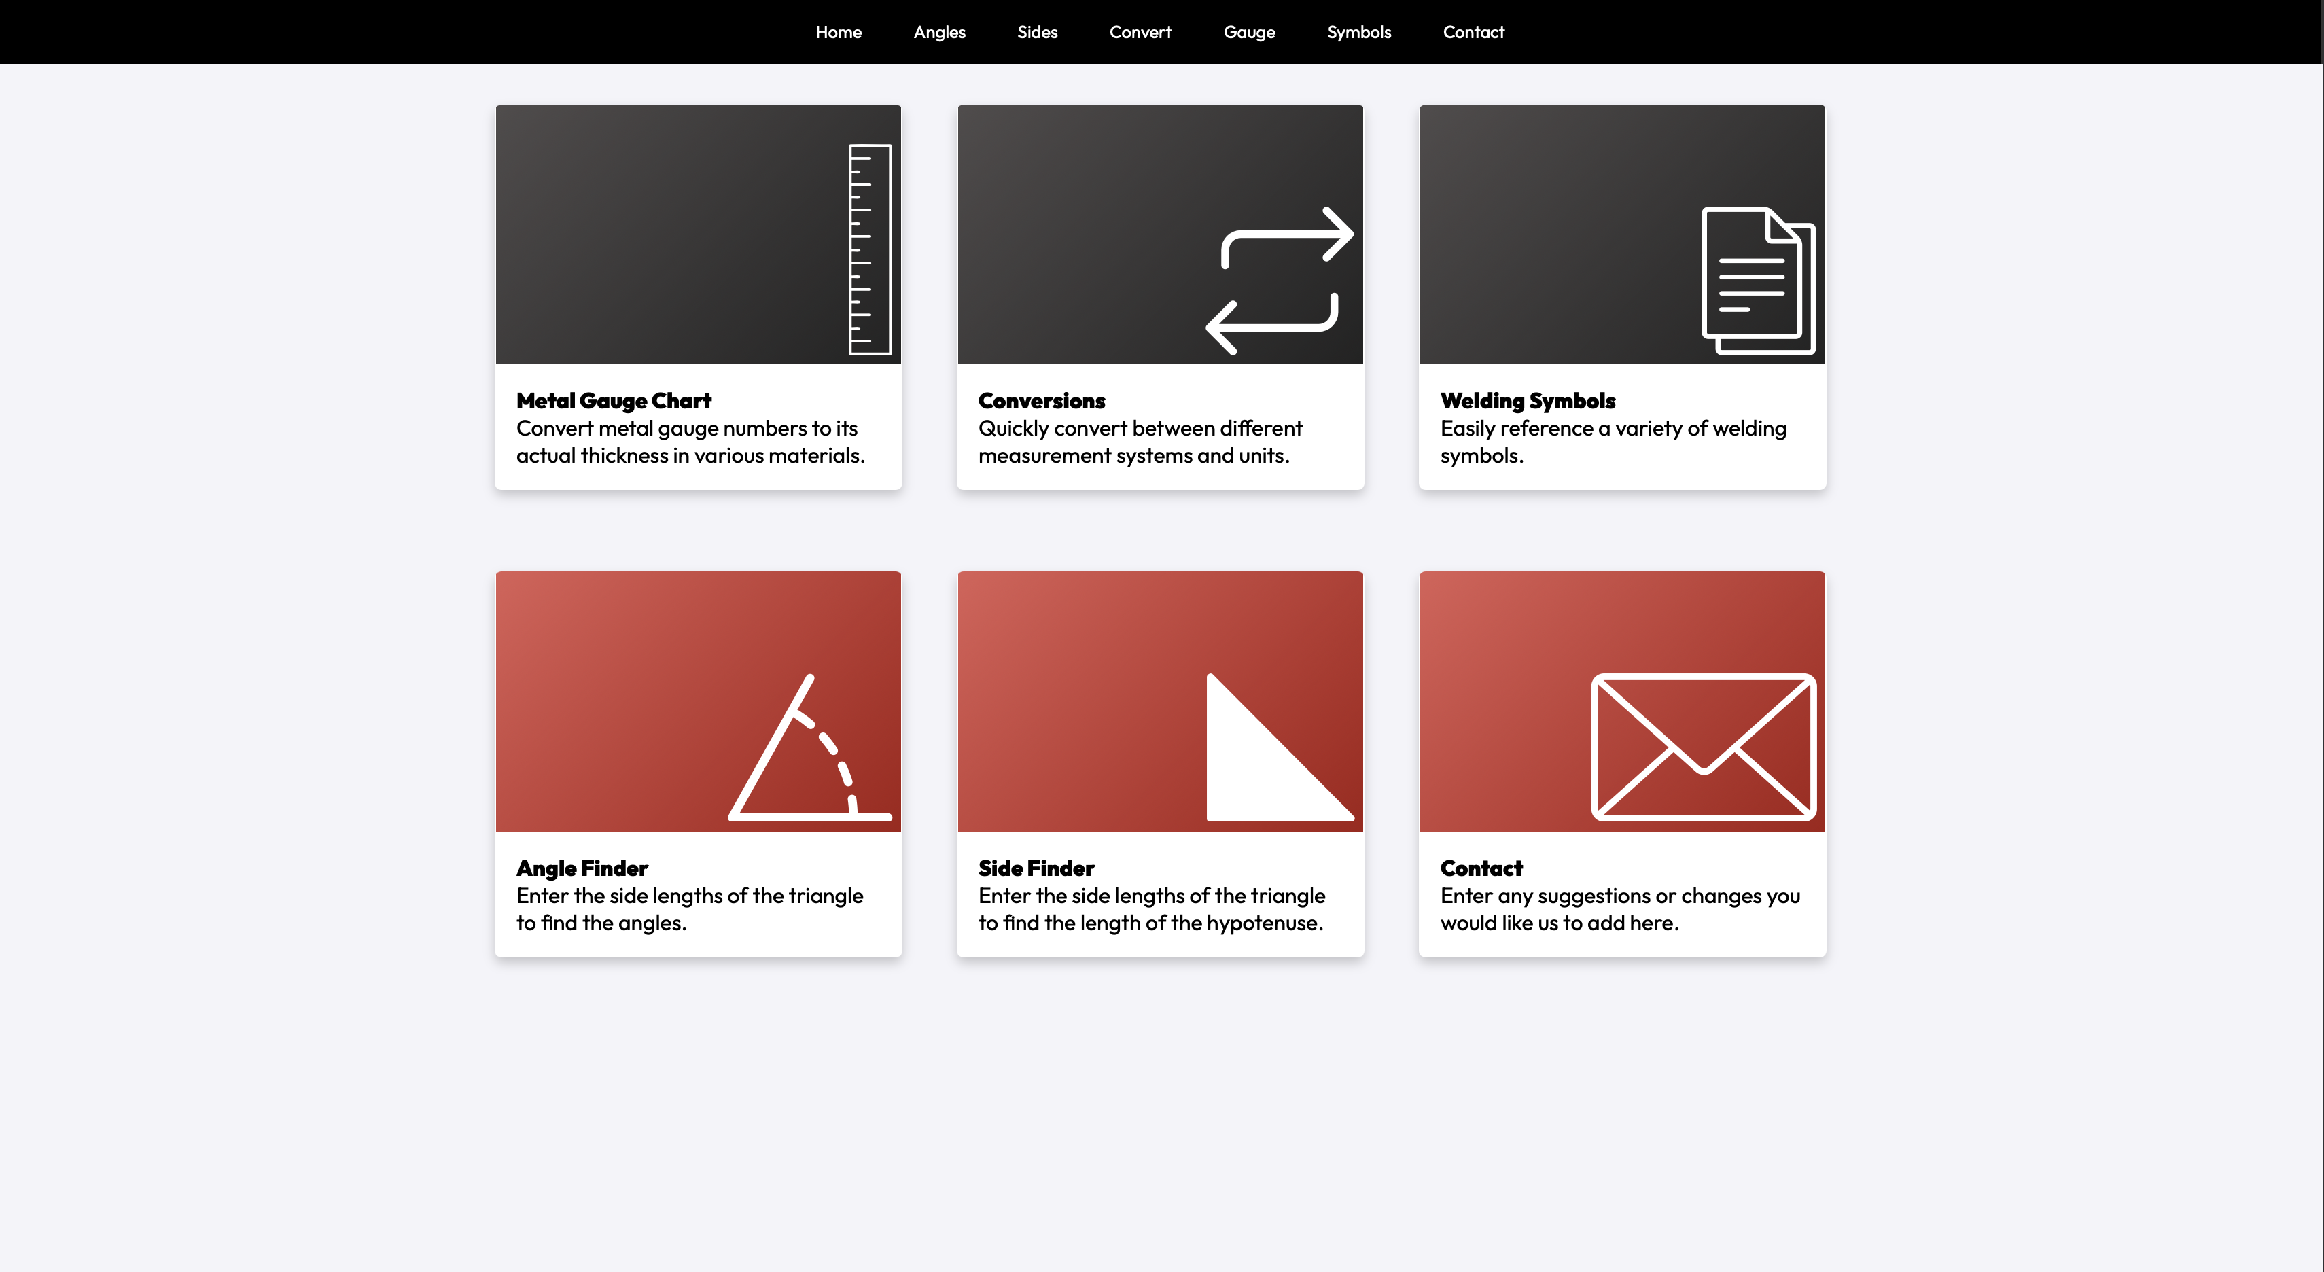The height and width of the screenshot is (1272, 2324).
Task: Click the envelope icon on Contact card
Action: coord(1704,748)
